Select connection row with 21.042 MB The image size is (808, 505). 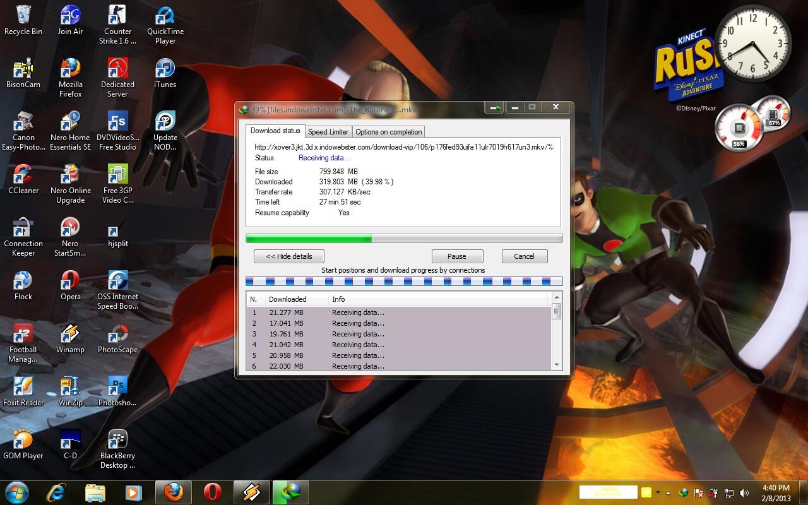pyautogui.click(x=398, y=345)
